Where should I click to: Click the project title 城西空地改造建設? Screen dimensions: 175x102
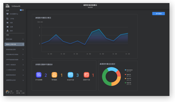click(x=90, y=5)
